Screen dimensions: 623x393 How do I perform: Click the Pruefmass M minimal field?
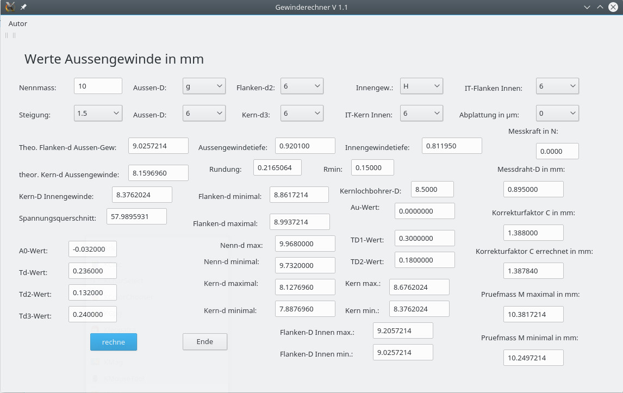coord(533,358)
